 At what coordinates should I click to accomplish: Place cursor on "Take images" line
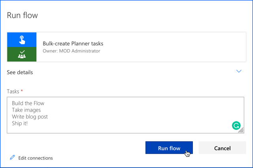[26, 110]
